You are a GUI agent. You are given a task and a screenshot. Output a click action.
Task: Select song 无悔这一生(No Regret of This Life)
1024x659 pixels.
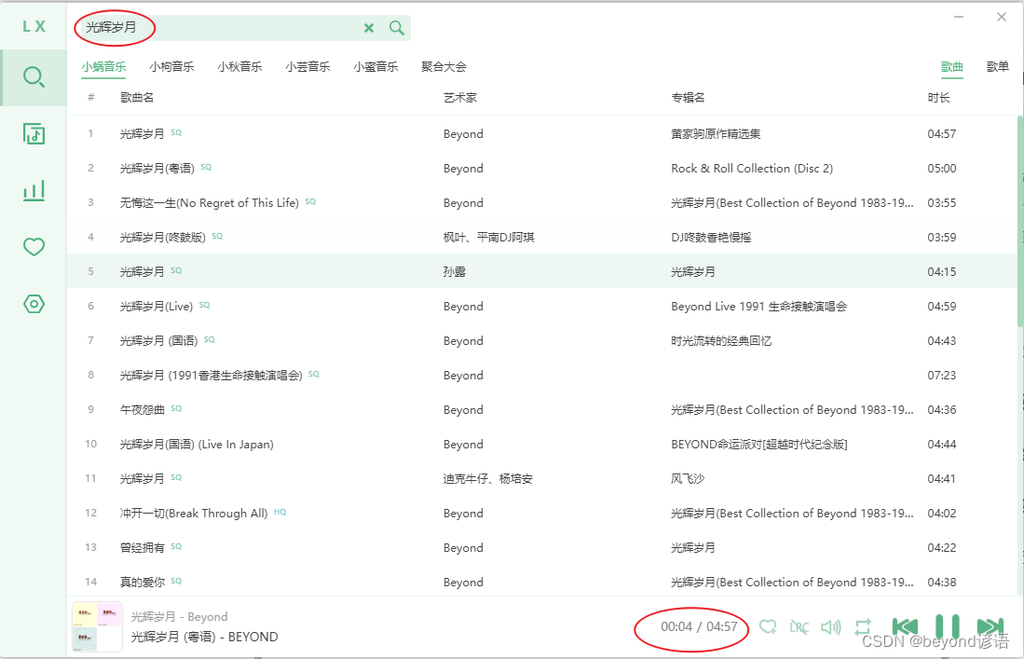[x=542, y=203]
